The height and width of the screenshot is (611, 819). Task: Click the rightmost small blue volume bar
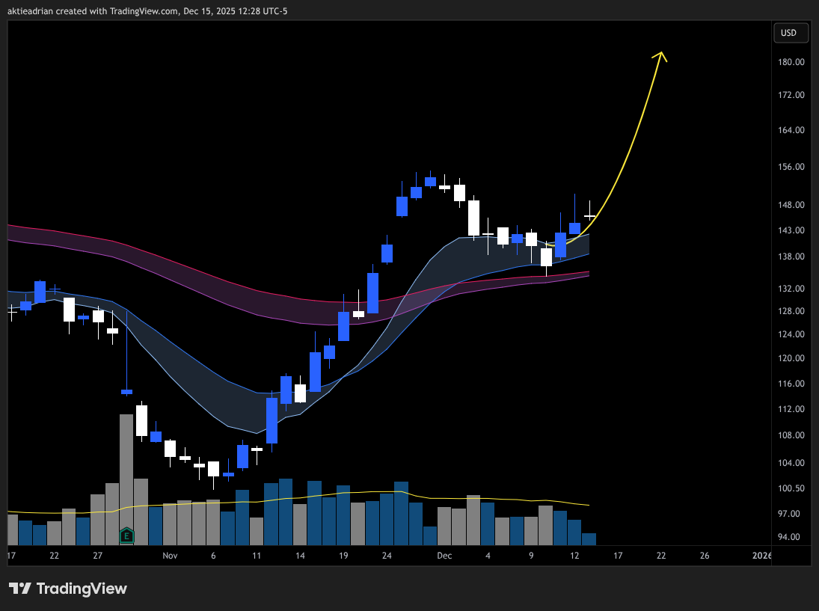(589, 538)
